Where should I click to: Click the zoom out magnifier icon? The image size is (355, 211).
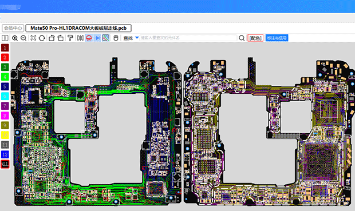coord(23,38)
